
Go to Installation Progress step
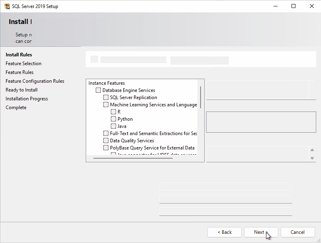pyautogui.click(x=27, y=99)
